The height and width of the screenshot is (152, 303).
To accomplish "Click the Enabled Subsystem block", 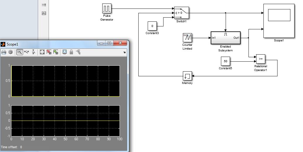I will [x=225, y=38].
